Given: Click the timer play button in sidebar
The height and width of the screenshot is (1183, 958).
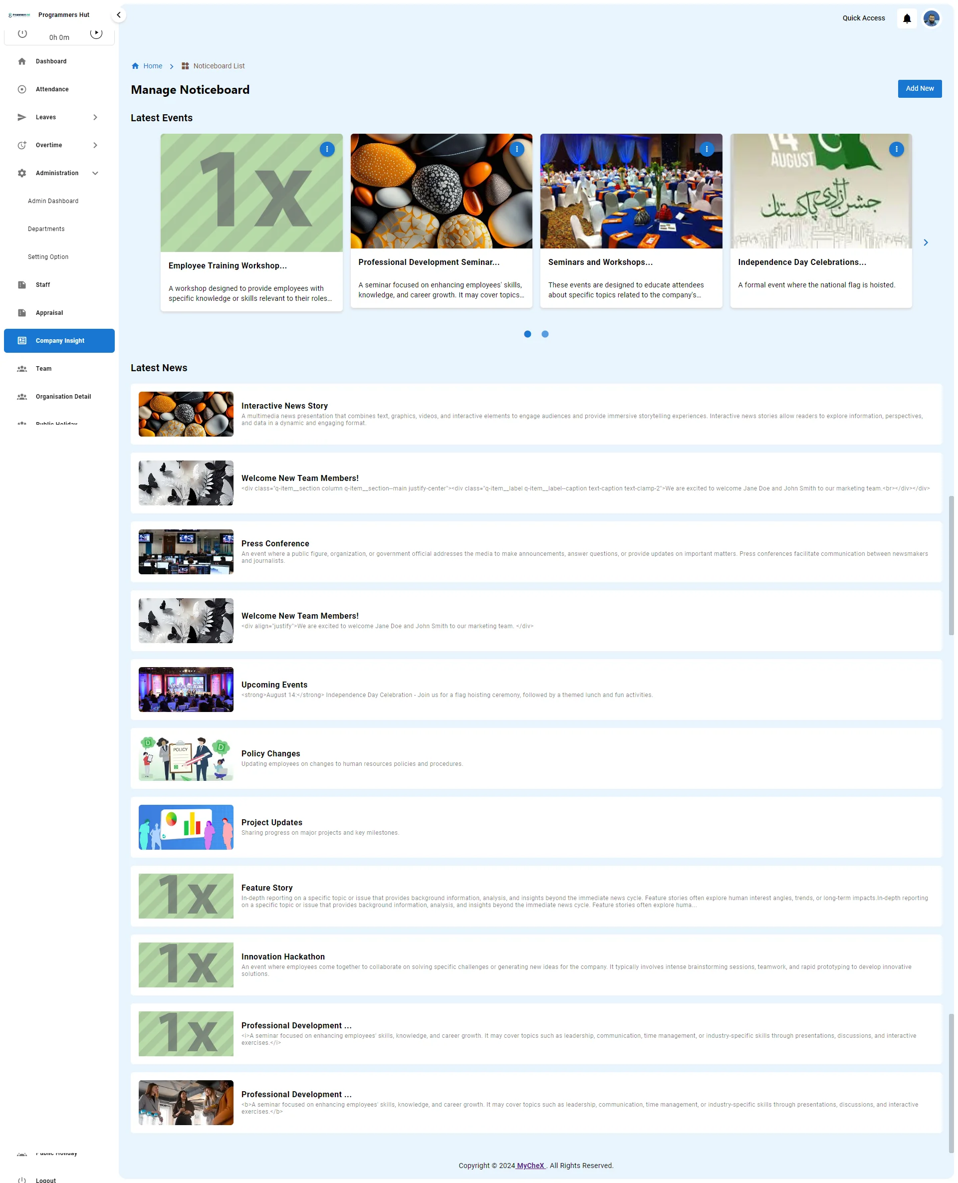Looking at the screenshot, I should pyautogui.click(x=96, y=33).
